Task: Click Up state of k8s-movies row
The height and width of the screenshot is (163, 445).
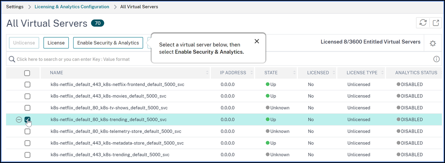Action: pos(271,96)
